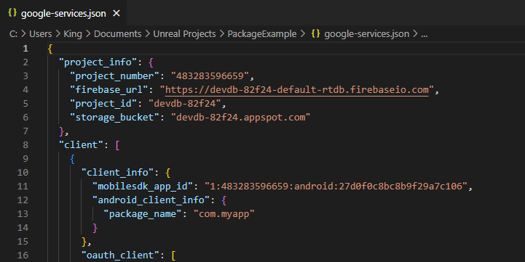Click line number 16 in gutter
Screen dimensions: 525x262
[x=23, y=255]
